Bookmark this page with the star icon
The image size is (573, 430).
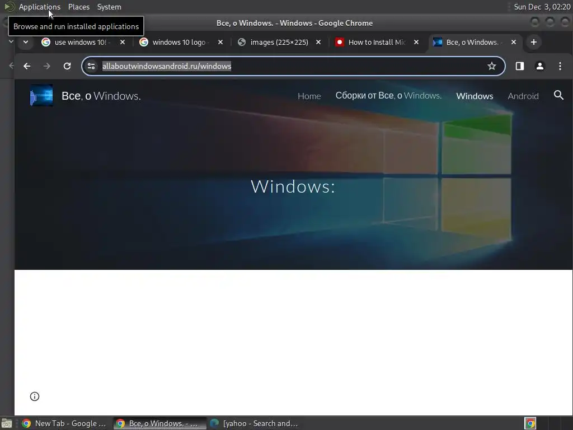pos(492,66)
